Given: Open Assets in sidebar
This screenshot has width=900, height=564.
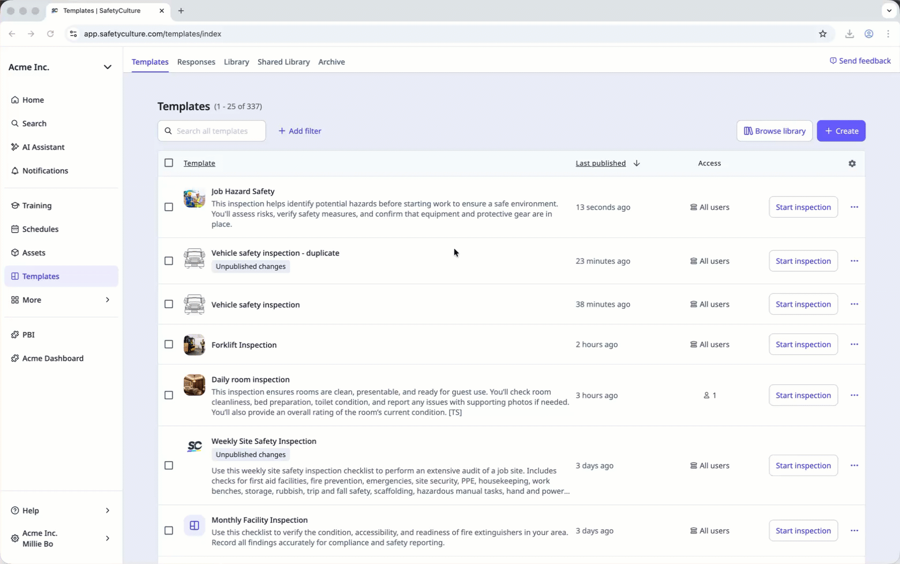Looking at the screenshot, I should pos(28,253).
